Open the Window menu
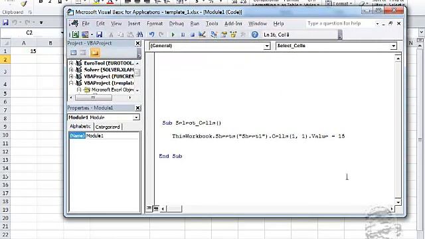The height and width of the screenshot is (239, 425). click(x=258, y=24)
